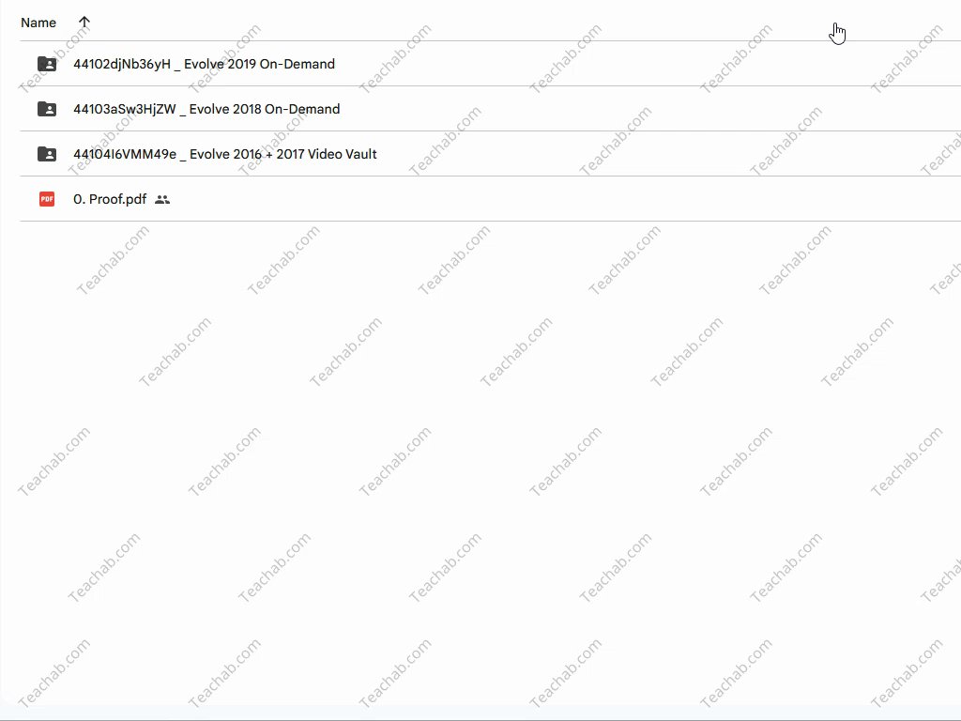Open folder '44103aSw3HjZW _ Evolve 2018 On-Demand'
961x721 pixels.
pyautogui.click(x=206, y=109)
